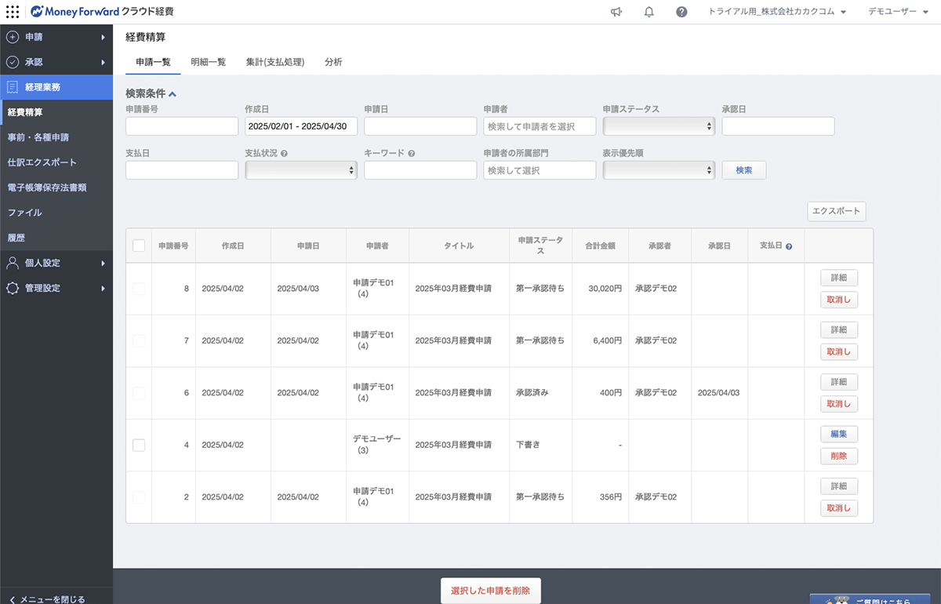Click the checkbox for application number 8

(139, 289)
